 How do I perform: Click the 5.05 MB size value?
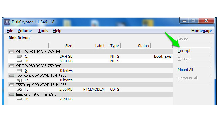pos(66,90)
